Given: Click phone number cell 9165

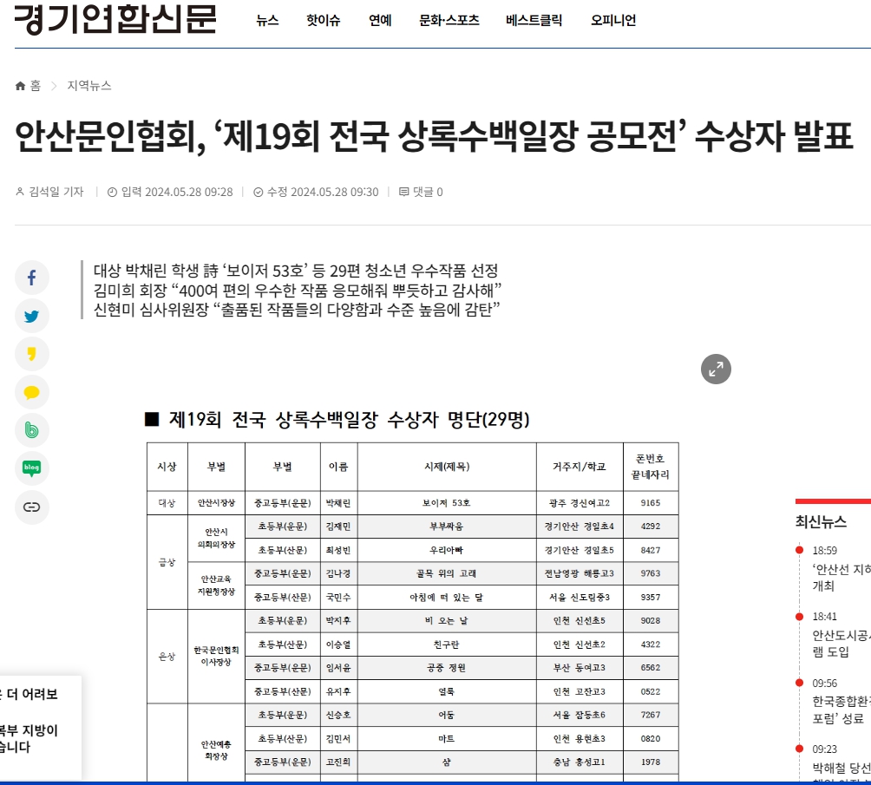Looking at the screenshot, I should click(651, 503).
